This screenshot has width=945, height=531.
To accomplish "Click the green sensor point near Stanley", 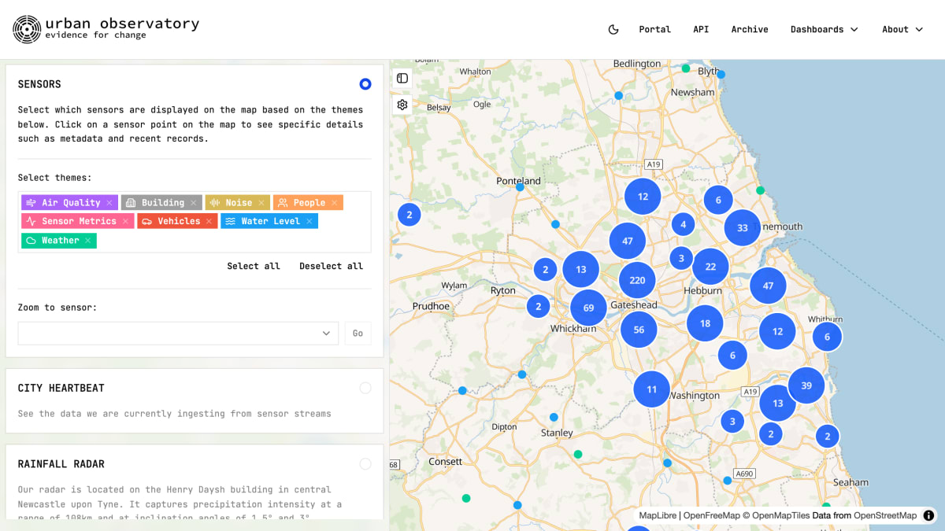I will 578,454.
